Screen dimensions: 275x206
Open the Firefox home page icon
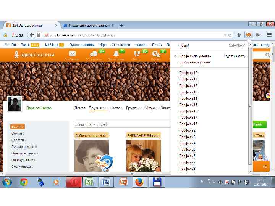click(x=239, y=35)
